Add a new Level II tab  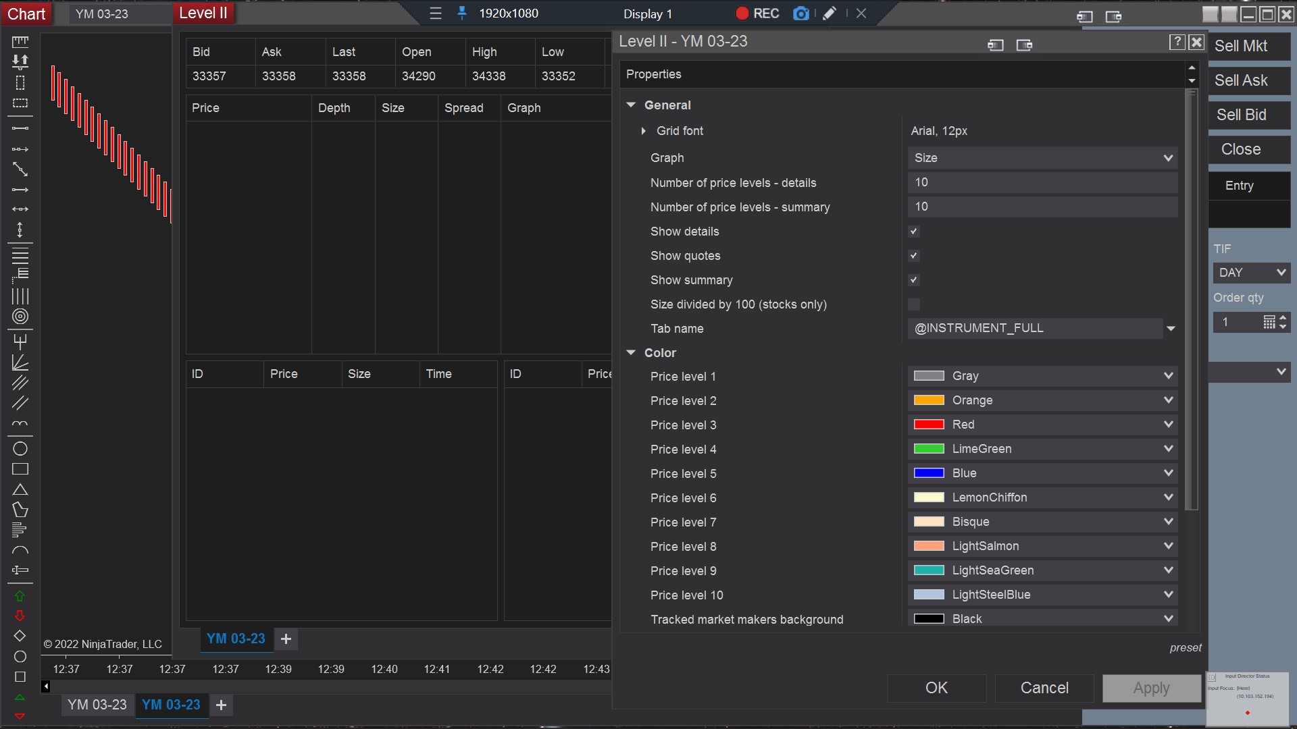(286, 639)
